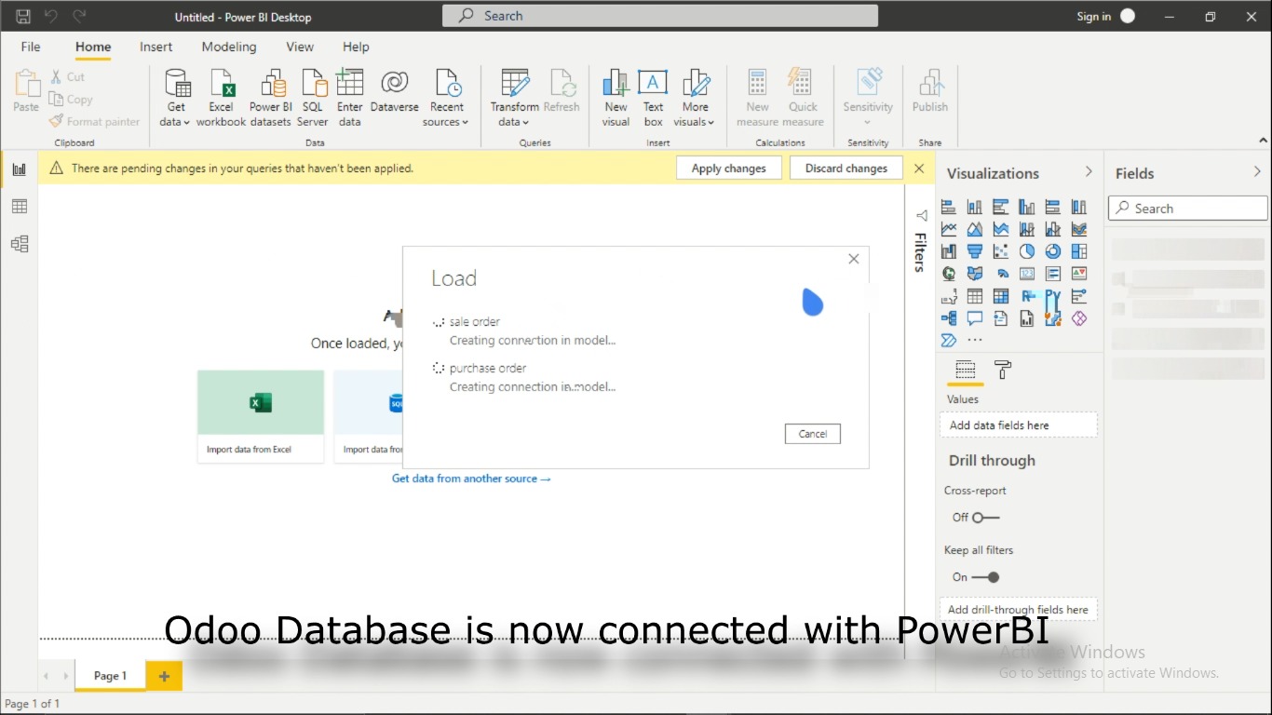Viewport: 1272px width, 715px height.
Task: Switch to the Help ribbon tab
Action: [x=356, y=47]
